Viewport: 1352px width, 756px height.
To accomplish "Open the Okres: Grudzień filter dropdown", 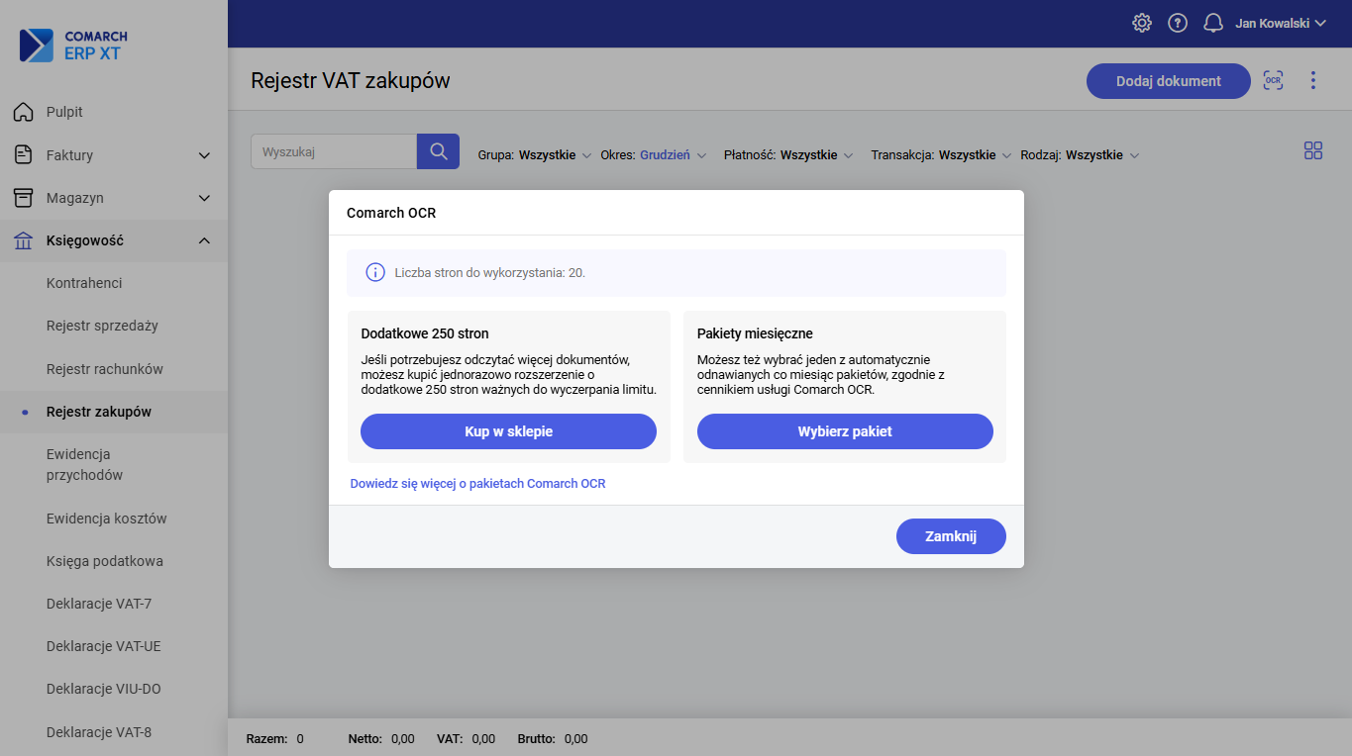I will click(654, 155).
